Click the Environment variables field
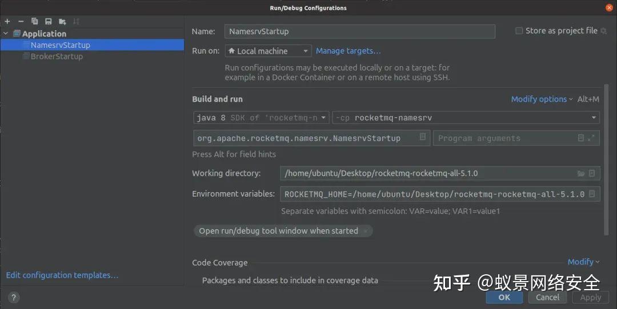The height and width of the screenshot is (309, 617). pos(440,194)
